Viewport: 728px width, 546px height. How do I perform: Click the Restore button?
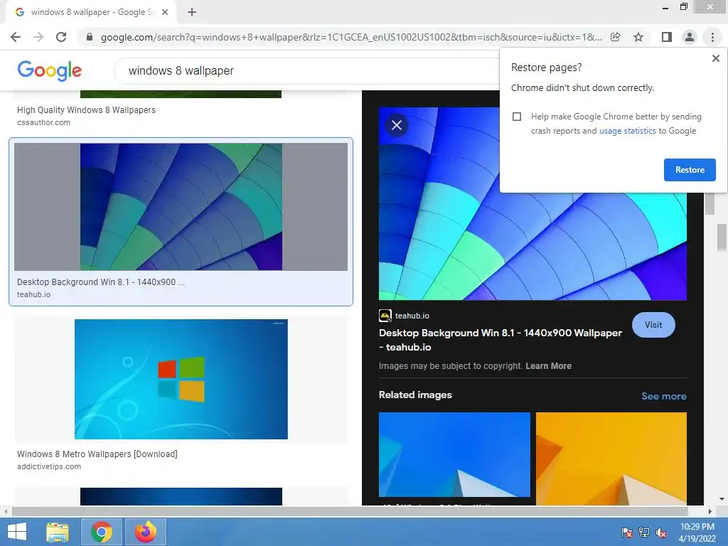click(x=690, y=170)
